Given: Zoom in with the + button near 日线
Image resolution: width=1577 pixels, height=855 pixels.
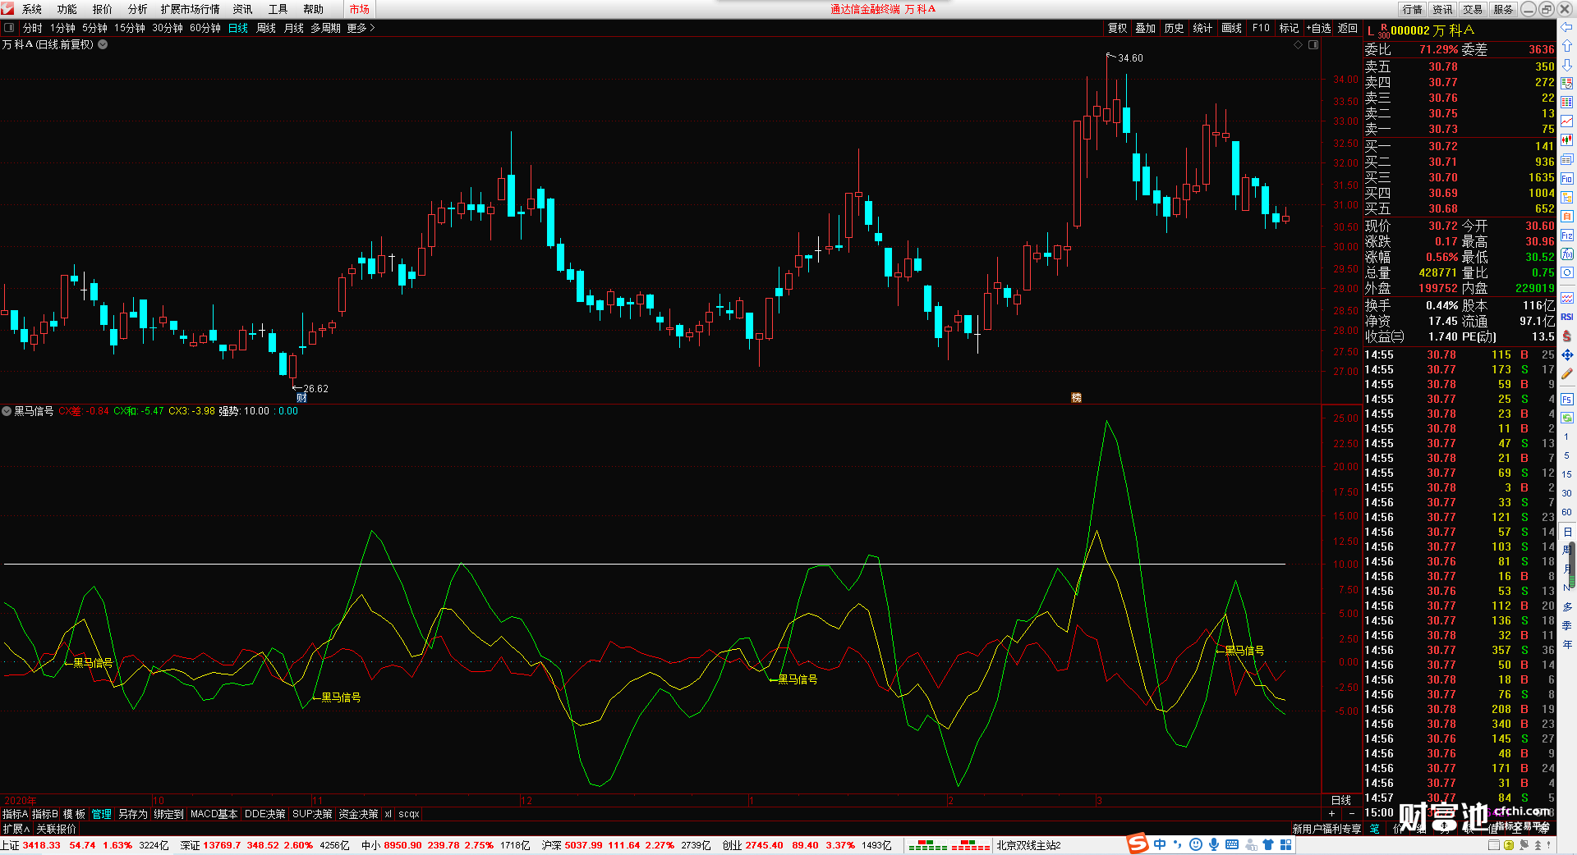Looking at the screenshot, I should coord(1332,813).
